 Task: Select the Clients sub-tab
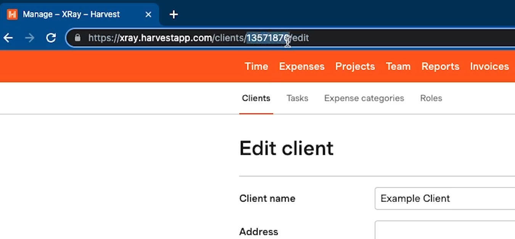pyautogui.click(x=256, y=98)
